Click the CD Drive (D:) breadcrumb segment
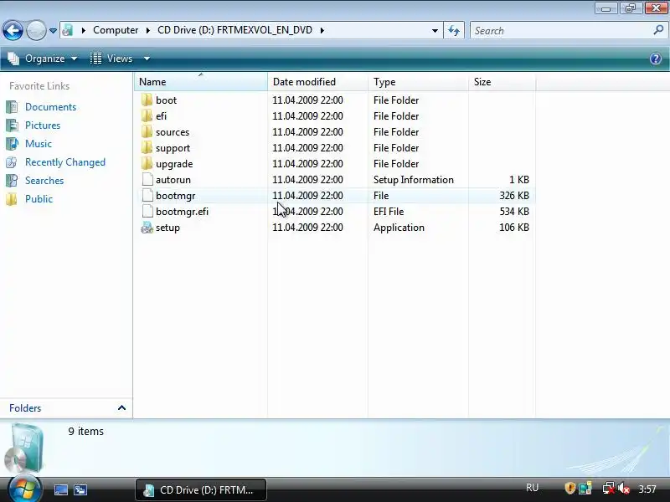670x502 pixels. pos(234,30)
